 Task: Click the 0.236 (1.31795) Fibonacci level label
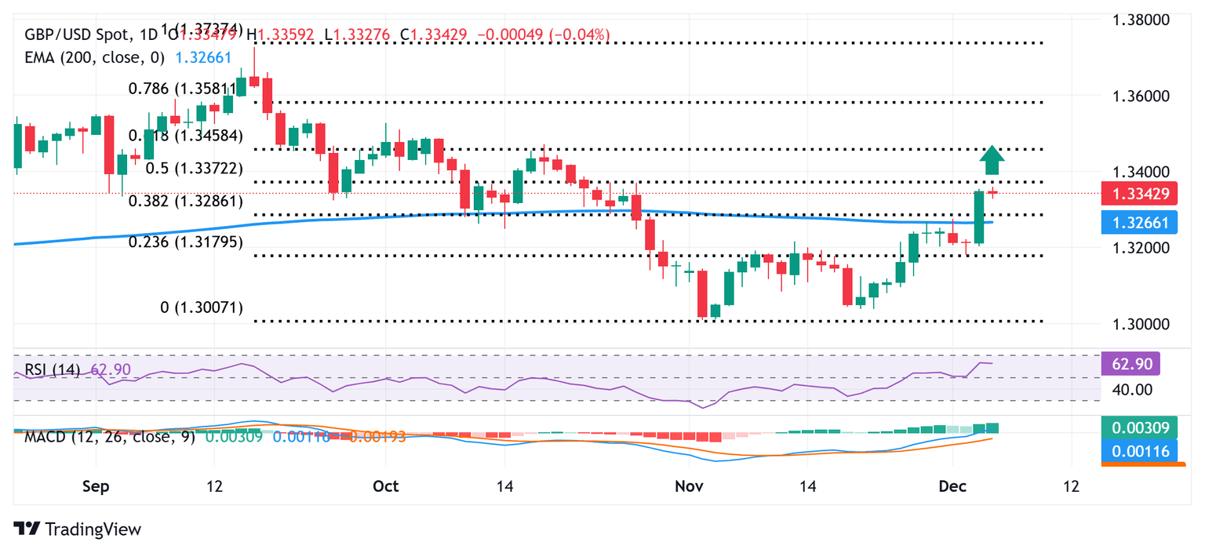(x=186, y=242)
